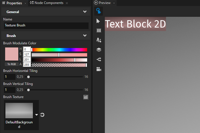
Task: Click the camera tool icon
Action: 99,69
